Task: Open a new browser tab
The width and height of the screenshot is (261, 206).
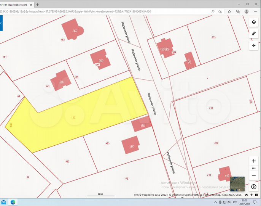Action: coord(37,5)
